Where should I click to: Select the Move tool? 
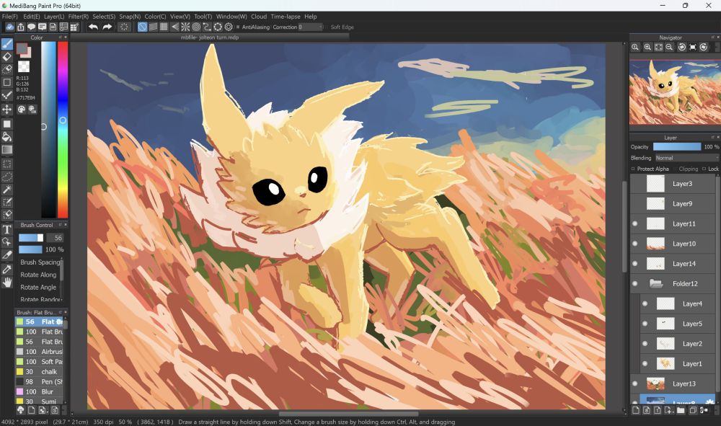[7, 109]
